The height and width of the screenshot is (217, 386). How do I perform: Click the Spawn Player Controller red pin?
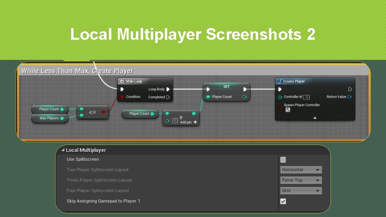point(280,108)
